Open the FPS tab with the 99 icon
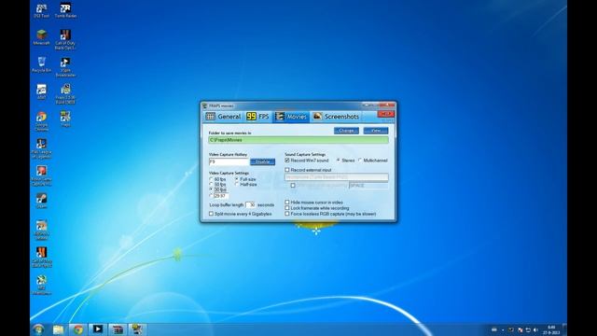 257,117
